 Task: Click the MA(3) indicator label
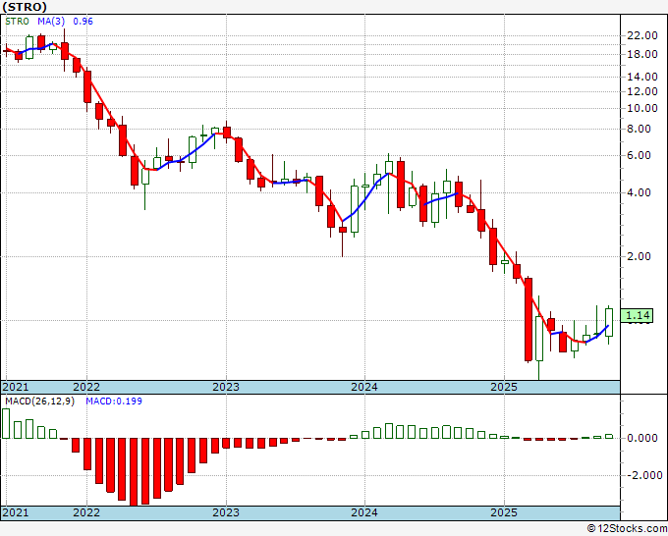click(x=51, y=22)
